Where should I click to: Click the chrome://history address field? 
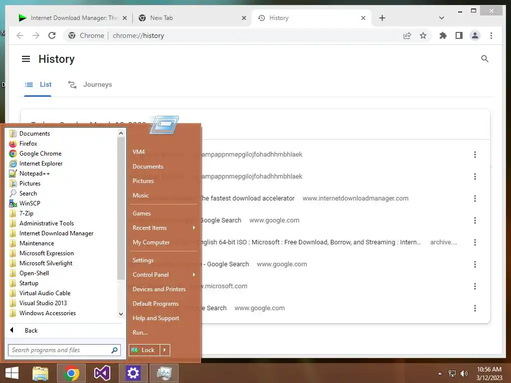coord(138,35)
